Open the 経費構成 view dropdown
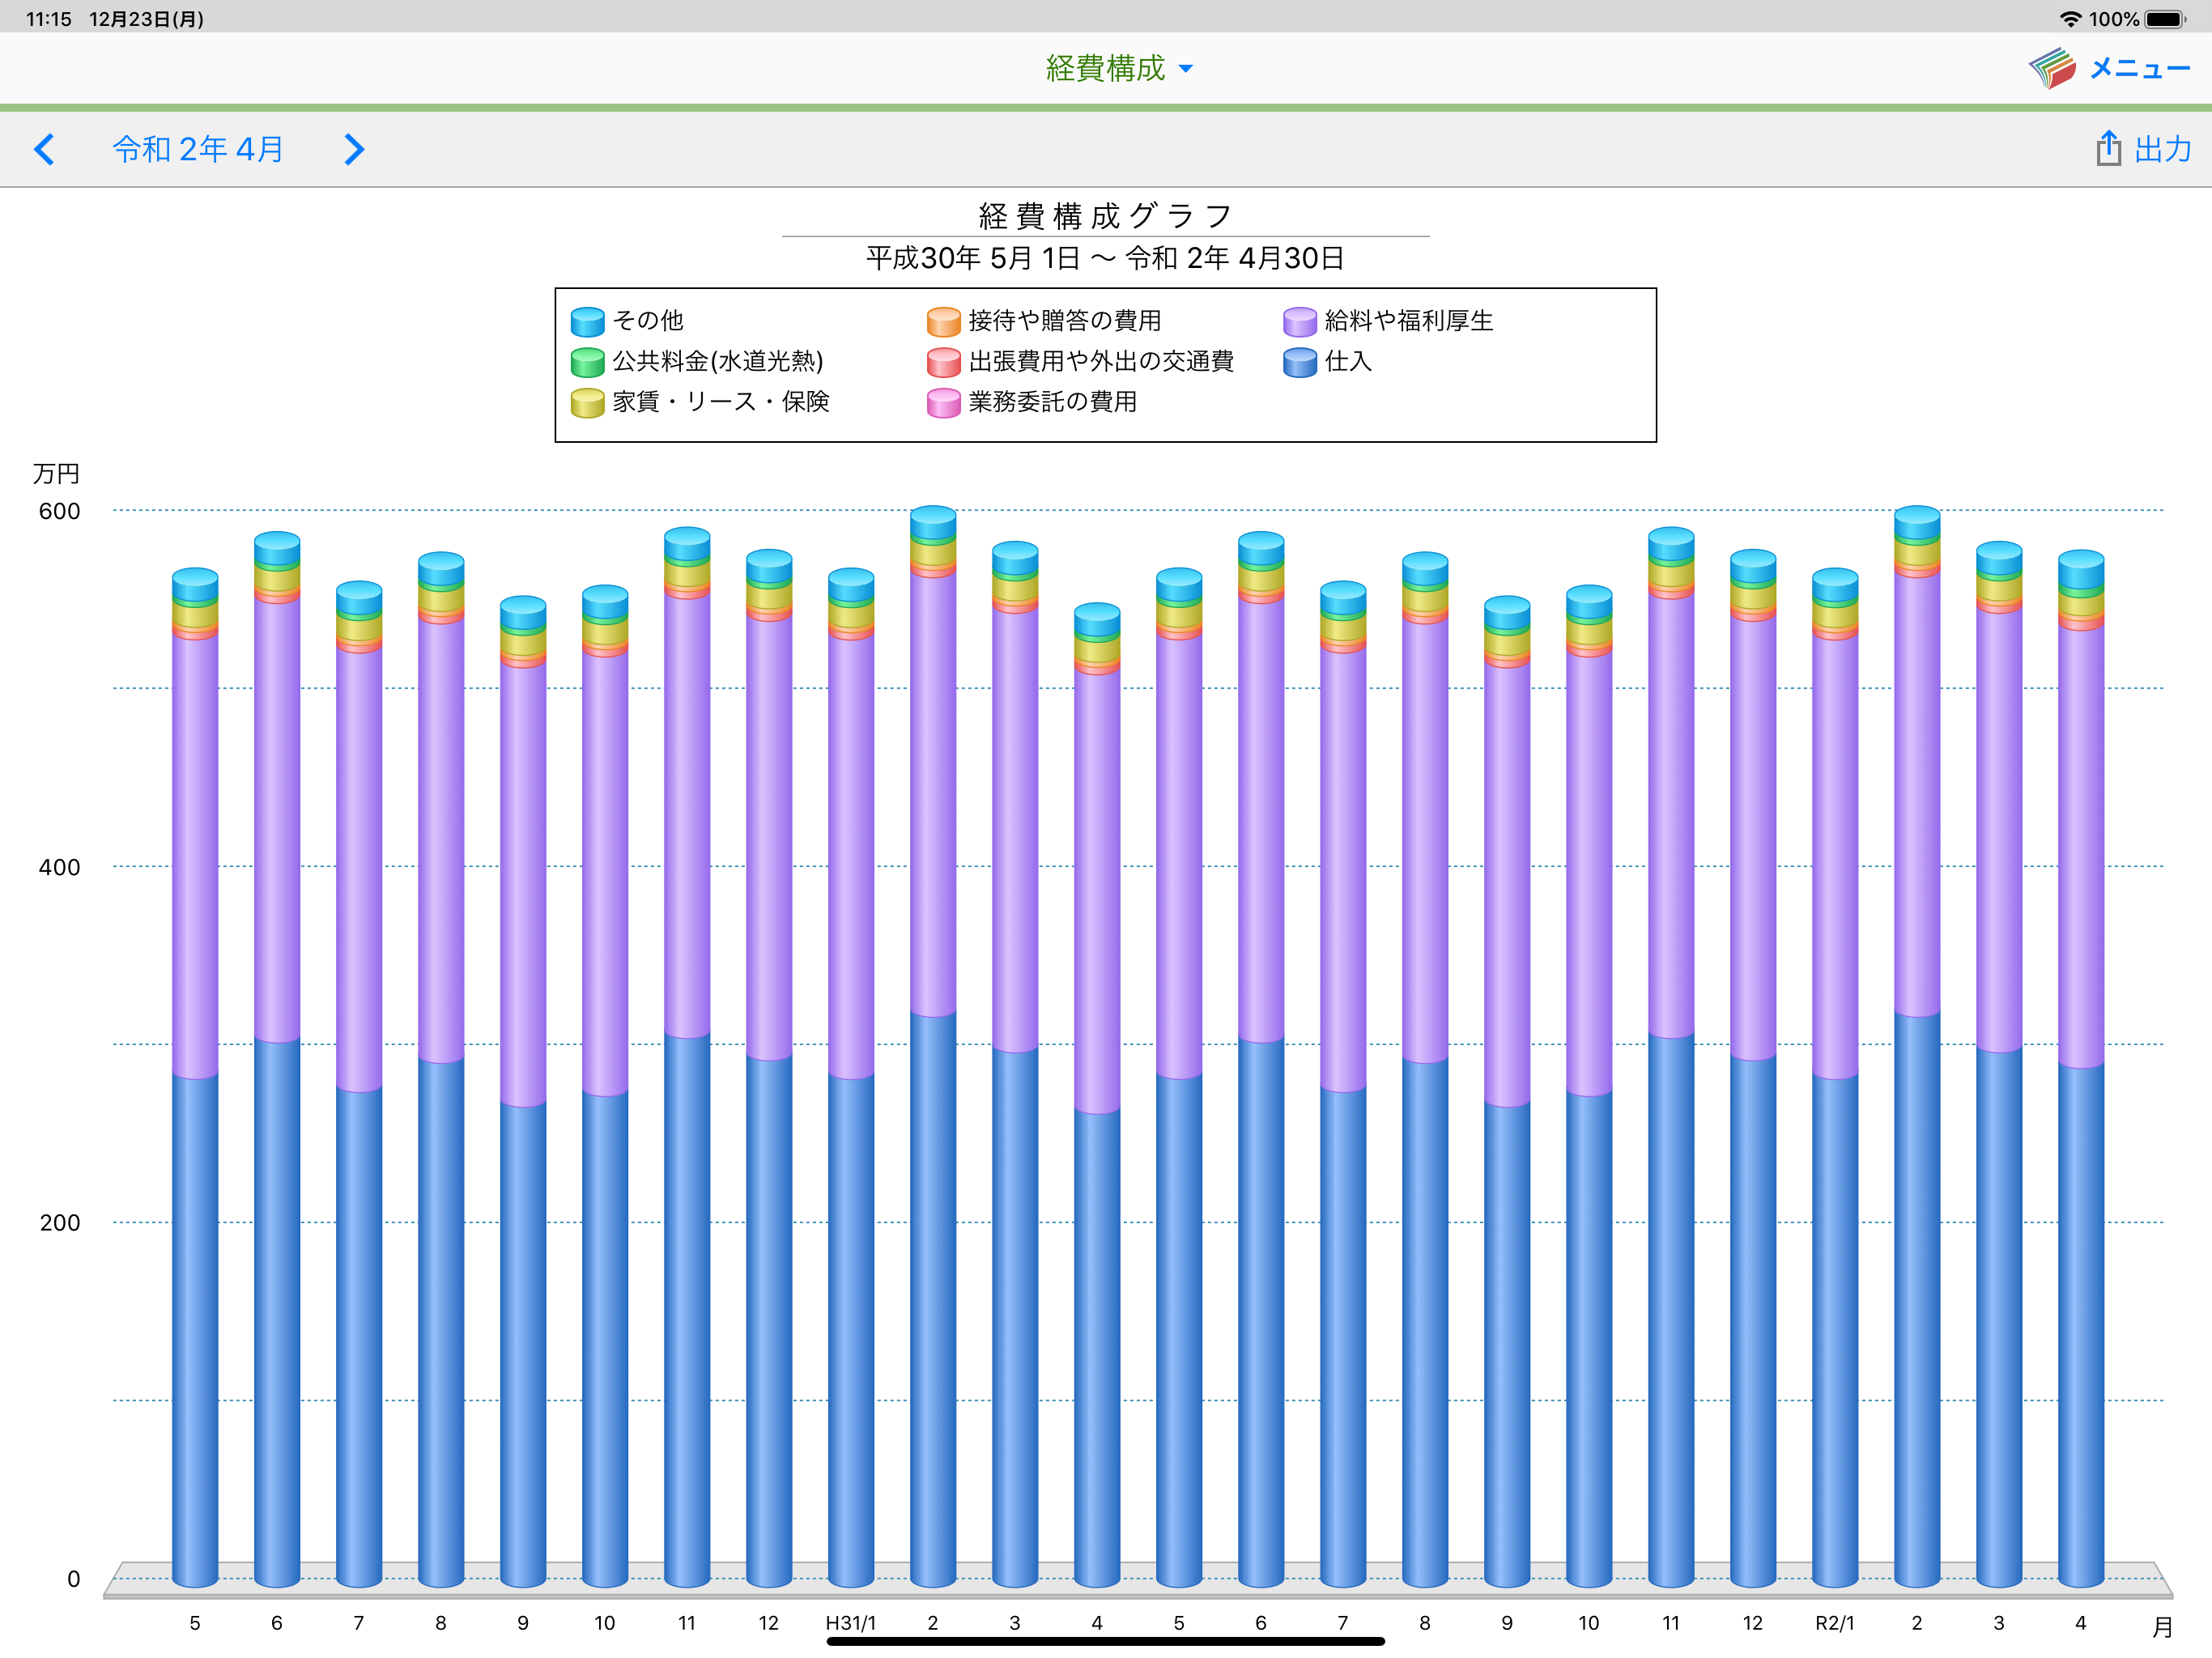Viewport: 2212px width, 1658px height. 1119,68
